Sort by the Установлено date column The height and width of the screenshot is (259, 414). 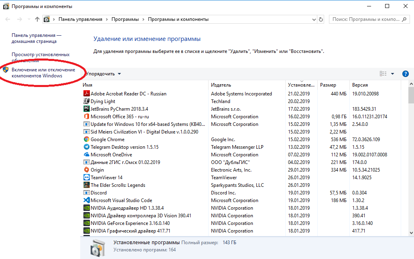[301, 85]
